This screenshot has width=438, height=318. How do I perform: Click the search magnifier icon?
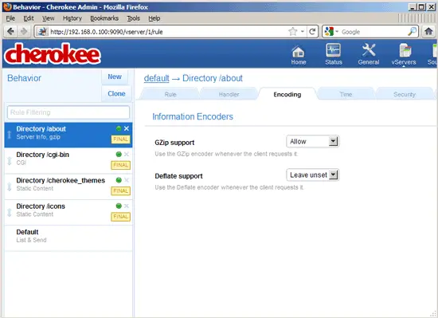tap(412, 31)
